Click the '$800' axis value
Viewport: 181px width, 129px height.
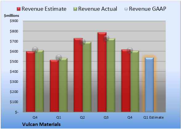click(14, 31)
